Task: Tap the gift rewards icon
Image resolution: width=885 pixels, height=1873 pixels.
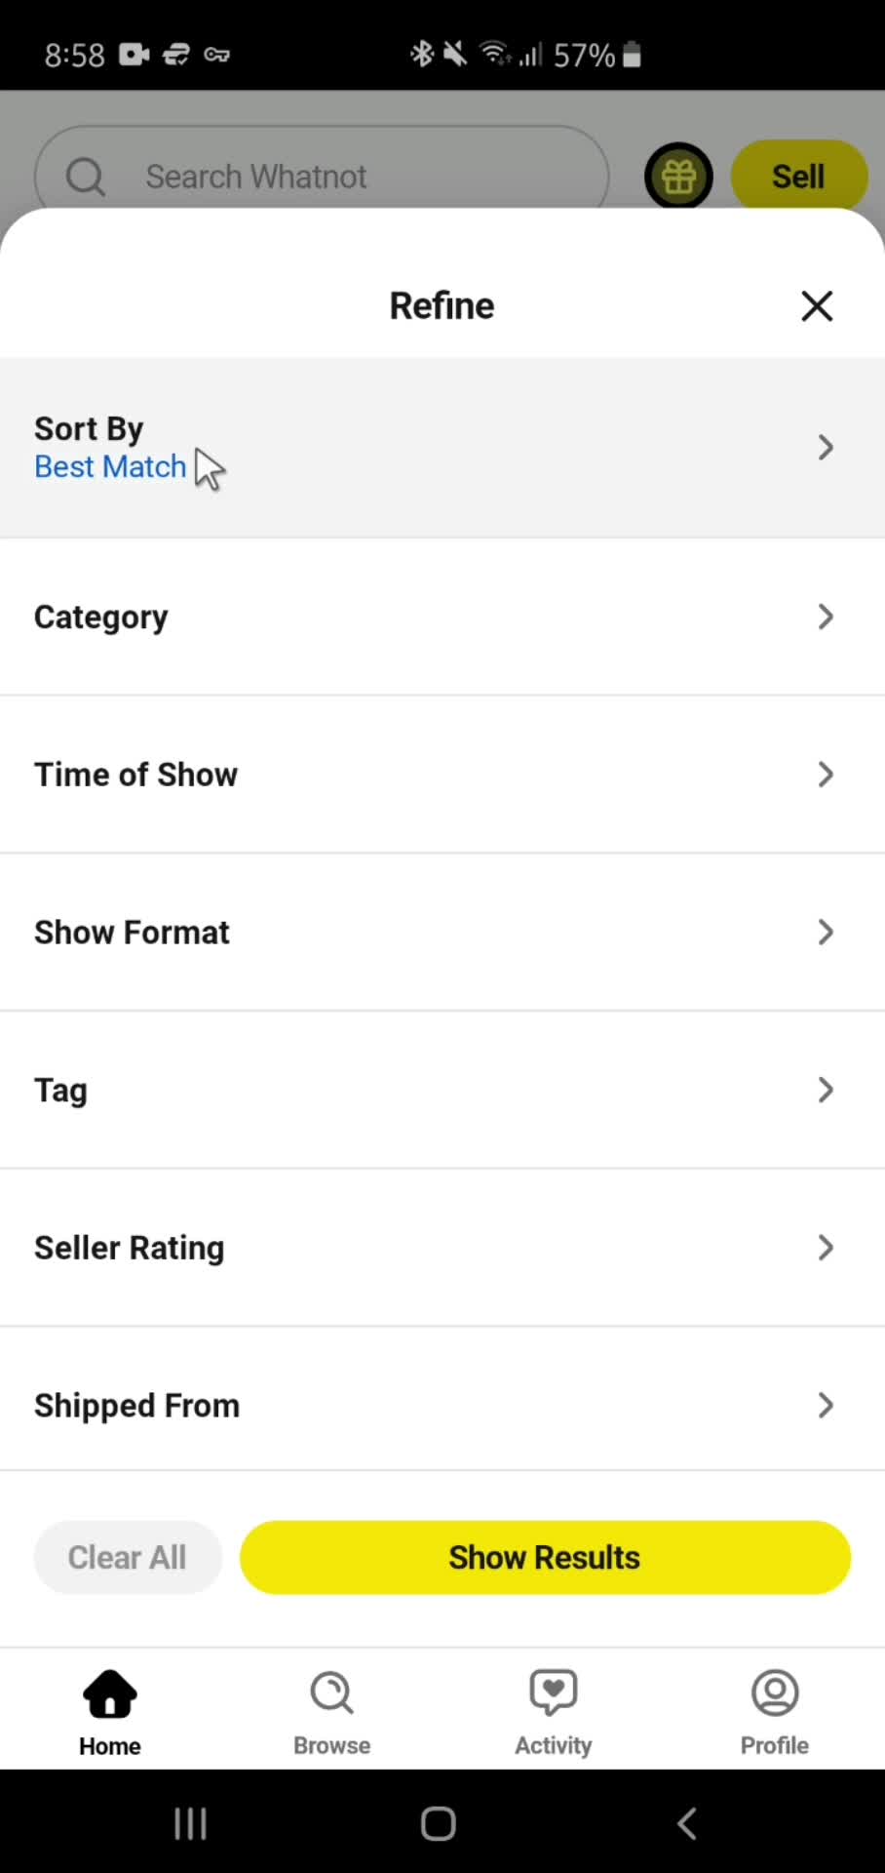Action: 678,177
